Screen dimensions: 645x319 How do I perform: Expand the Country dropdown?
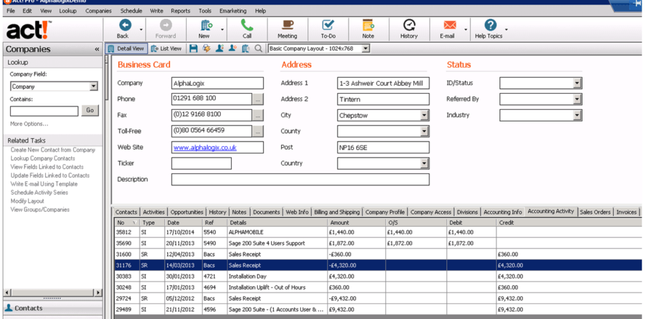click(x=424, y=163)
